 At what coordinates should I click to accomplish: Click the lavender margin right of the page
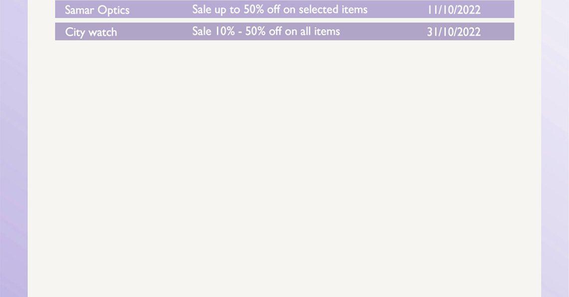[555, 149]
